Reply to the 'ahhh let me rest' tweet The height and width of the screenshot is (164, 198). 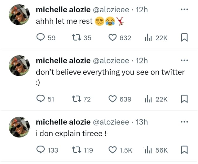40,37
